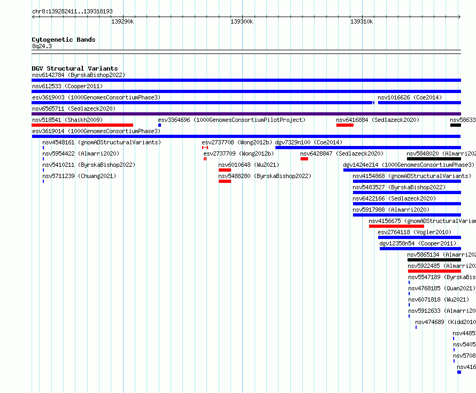Screen dimensions: 476x393
Task: Click nsv6071818 (Wu2021) label
Action: coord(439,299)
